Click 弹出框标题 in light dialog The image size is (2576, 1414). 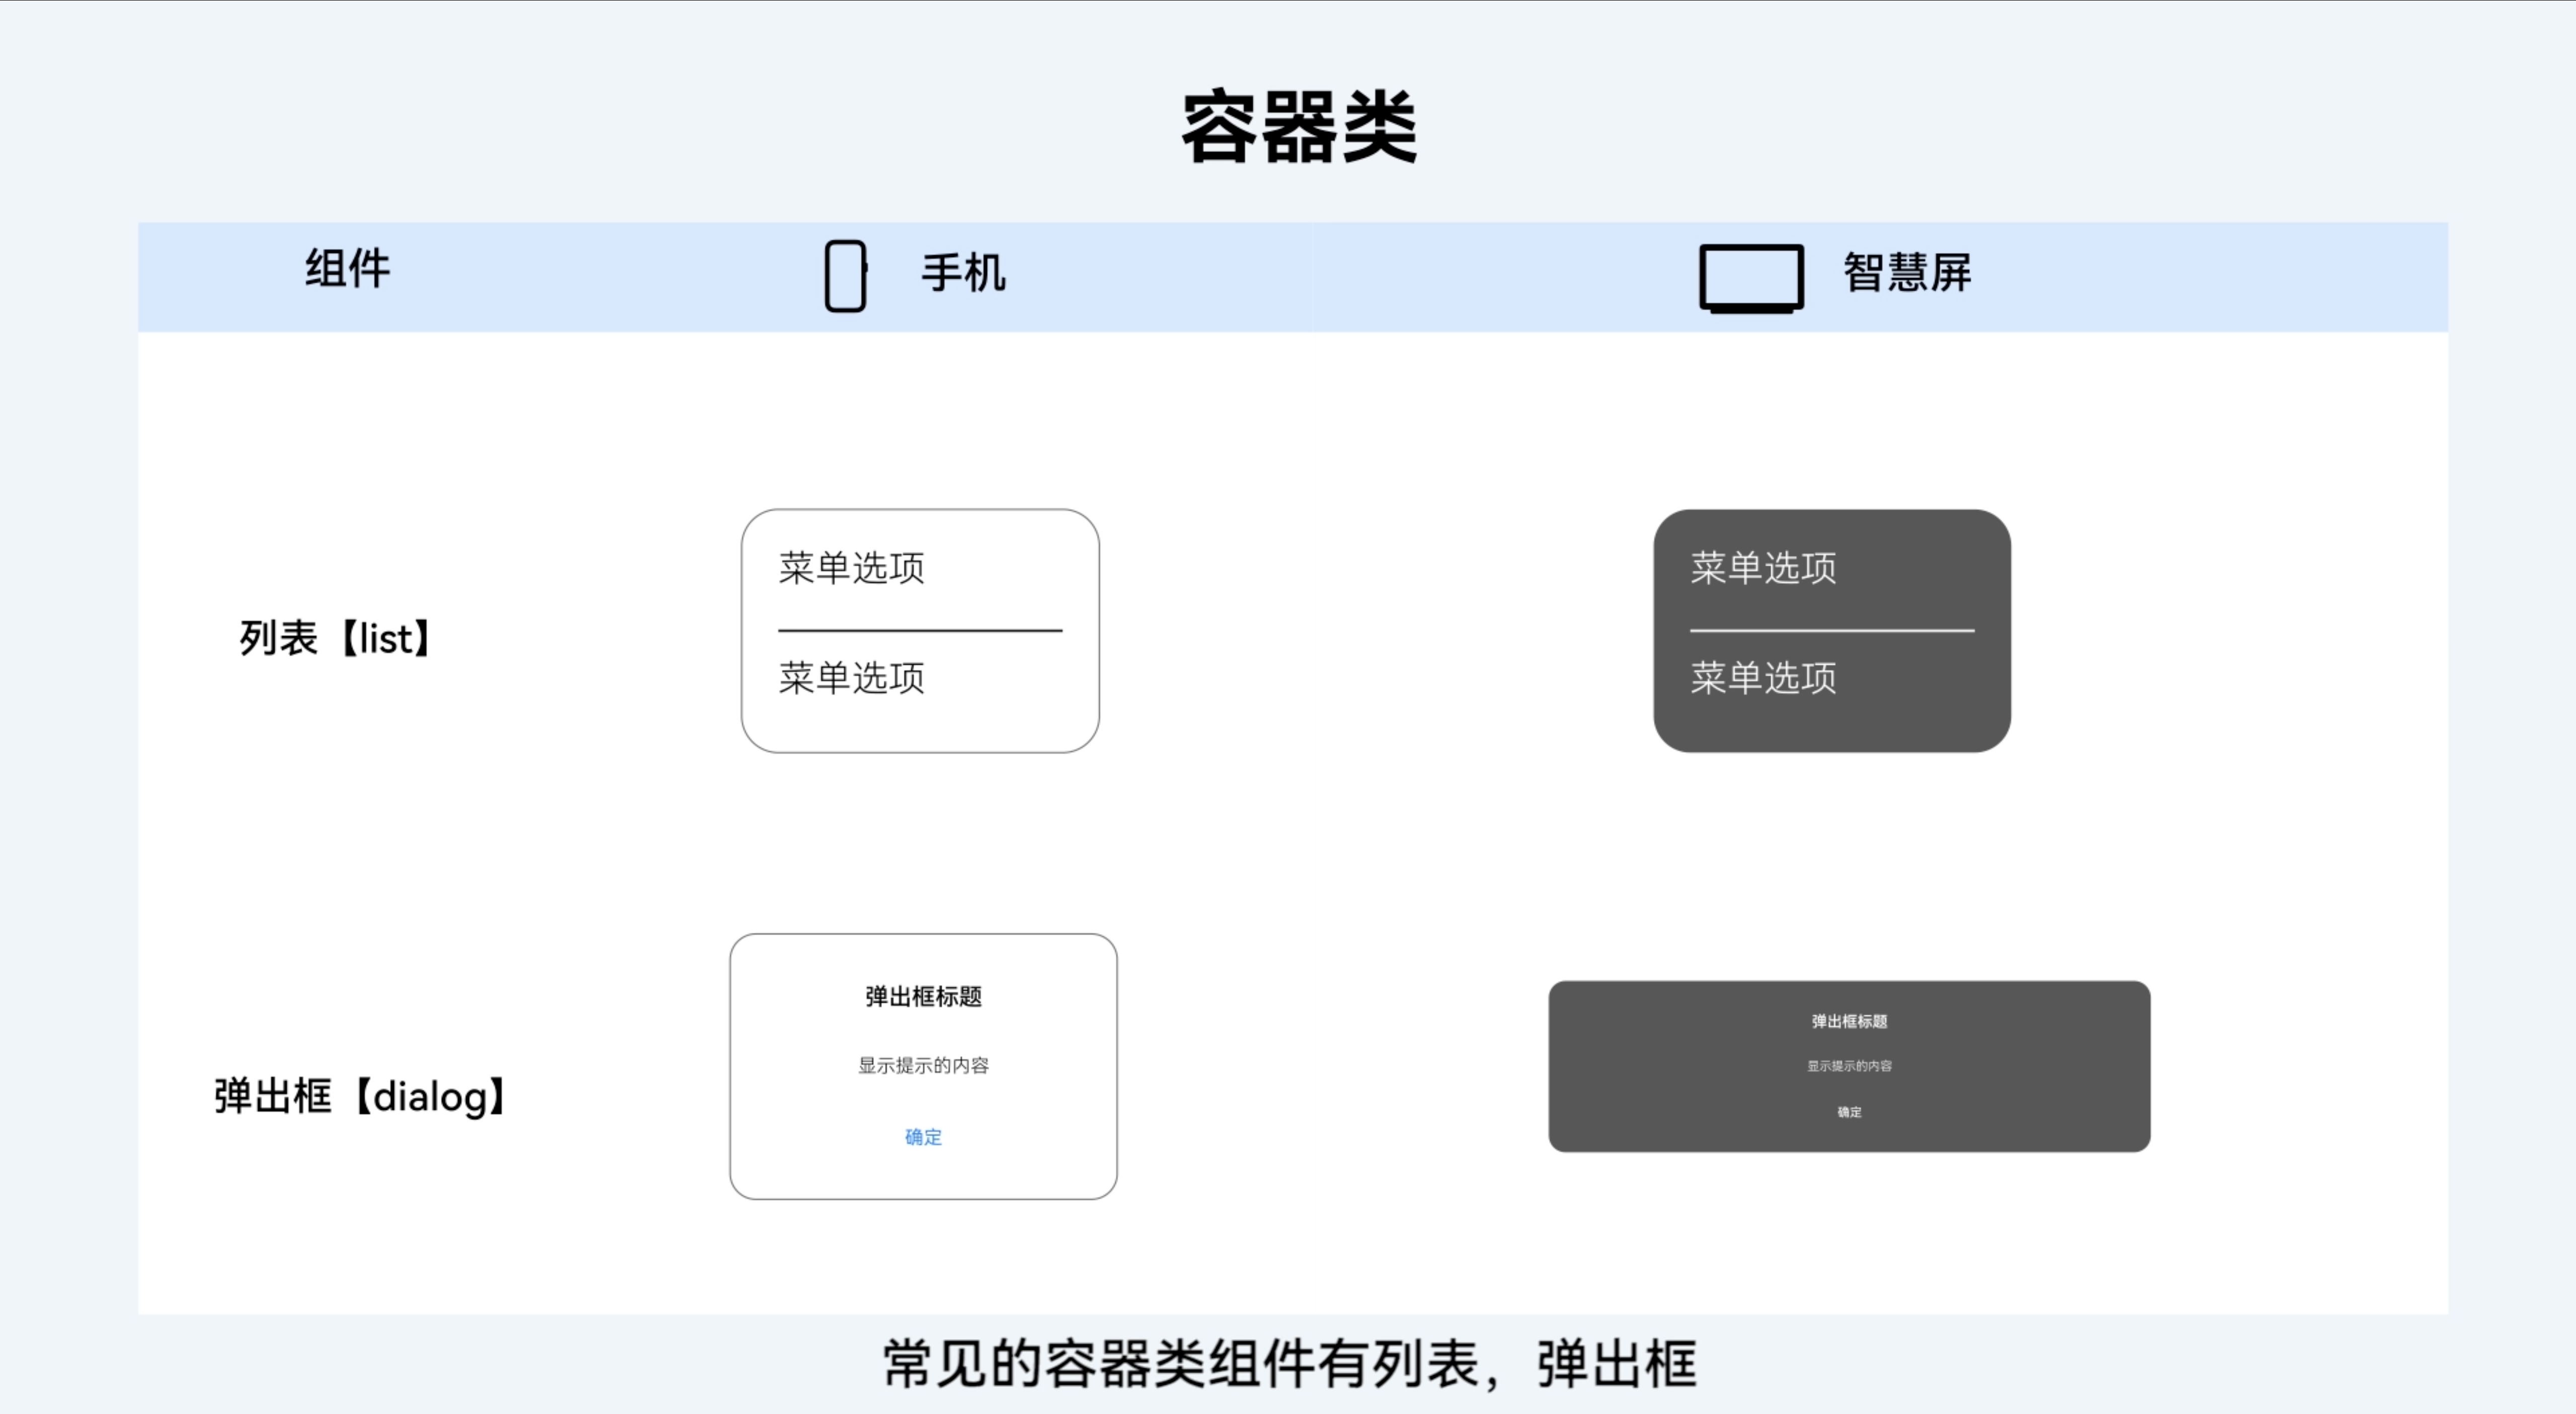click(x=923, y=996)
